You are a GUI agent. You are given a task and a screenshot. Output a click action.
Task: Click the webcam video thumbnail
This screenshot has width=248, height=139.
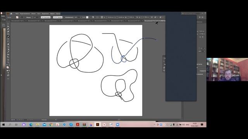[227, 69]
